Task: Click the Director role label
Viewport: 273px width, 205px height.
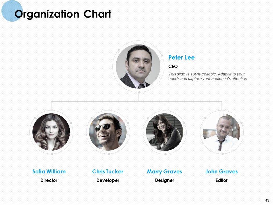Action: 49,180
